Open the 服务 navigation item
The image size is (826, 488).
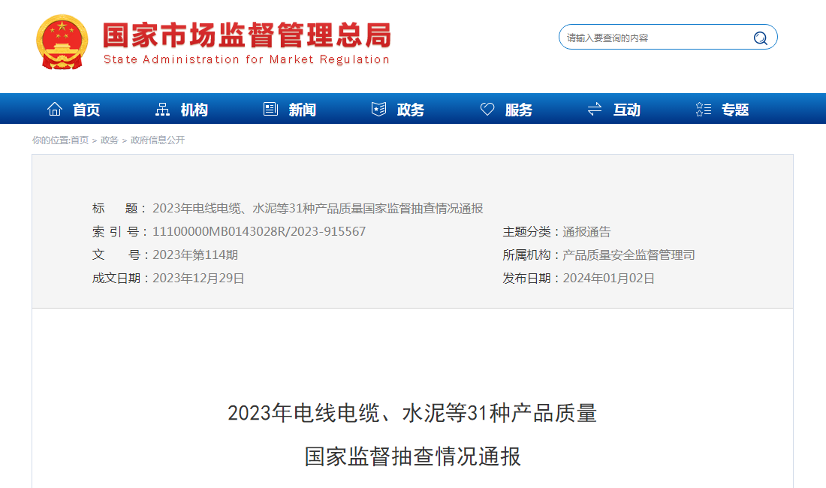[x=519, y=110]
